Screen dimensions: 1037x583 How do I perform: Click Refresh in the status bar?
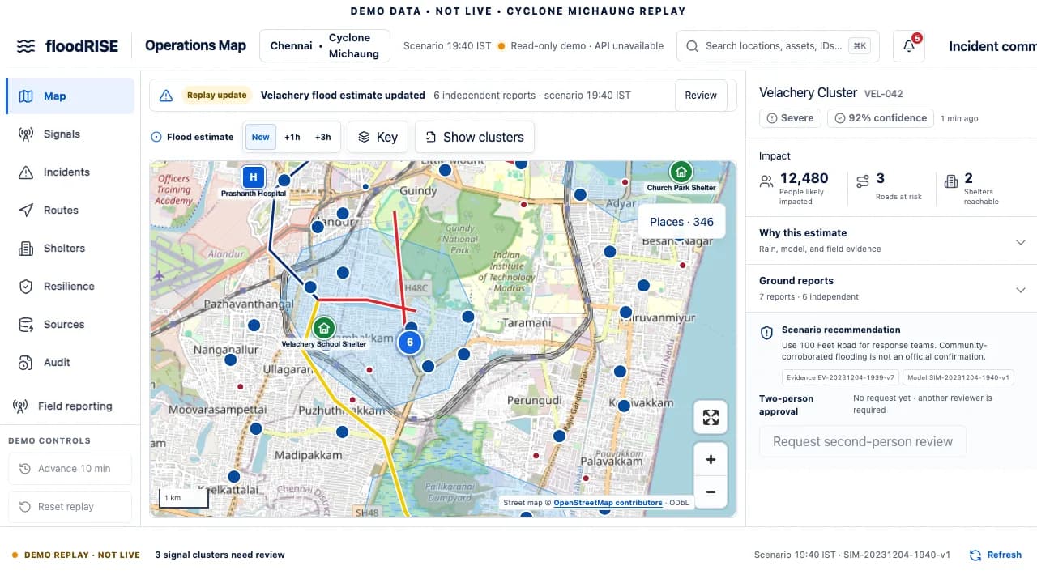(x=996, y=555)
